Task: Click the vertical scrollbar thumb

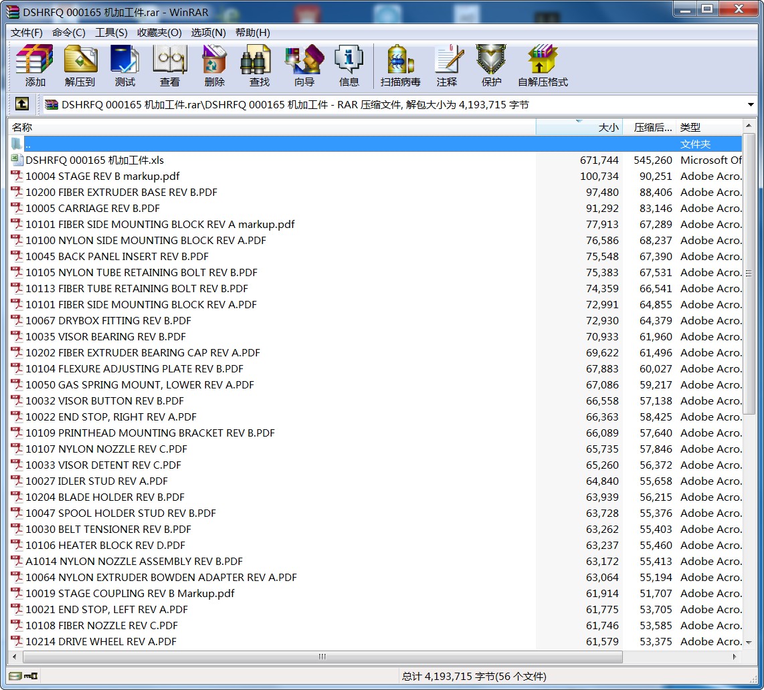Action: pyautogui.click(x=749, y=273)
